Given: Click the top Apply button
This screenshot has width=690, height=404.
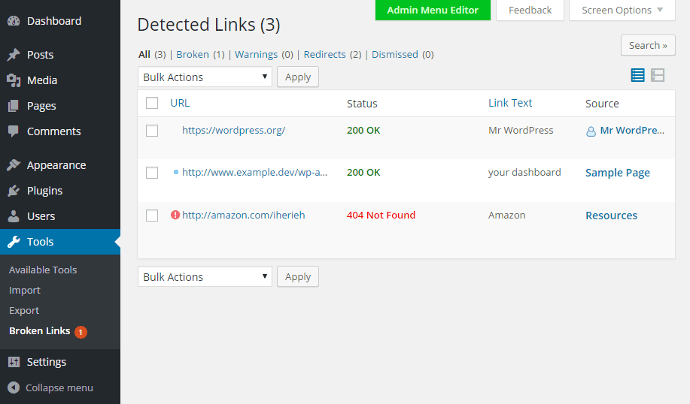Looking at the screenshot, I should [298, 77].
